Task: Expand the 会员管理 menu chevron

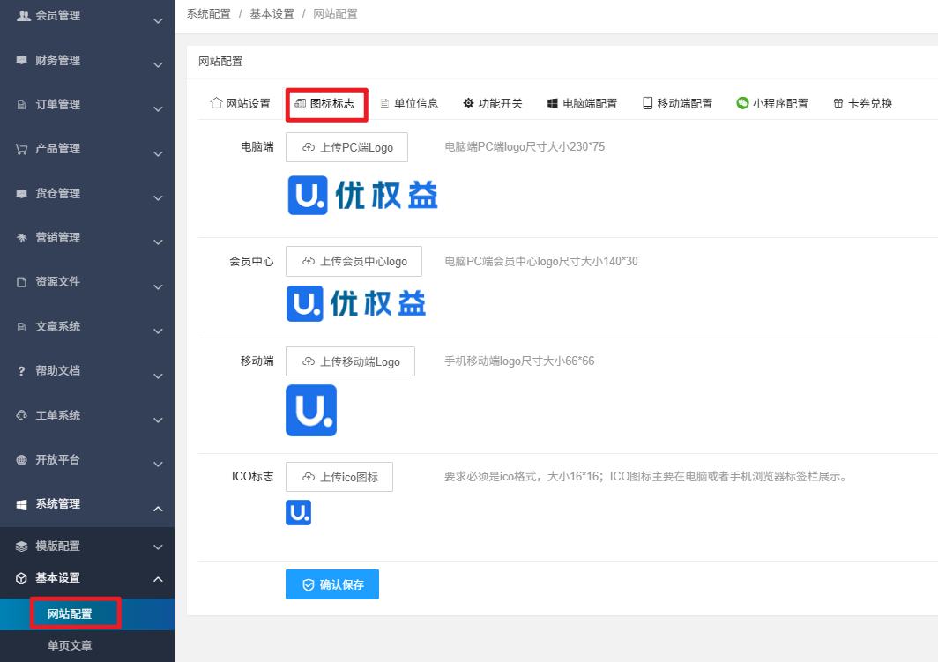Action: (x=158, y=20)
